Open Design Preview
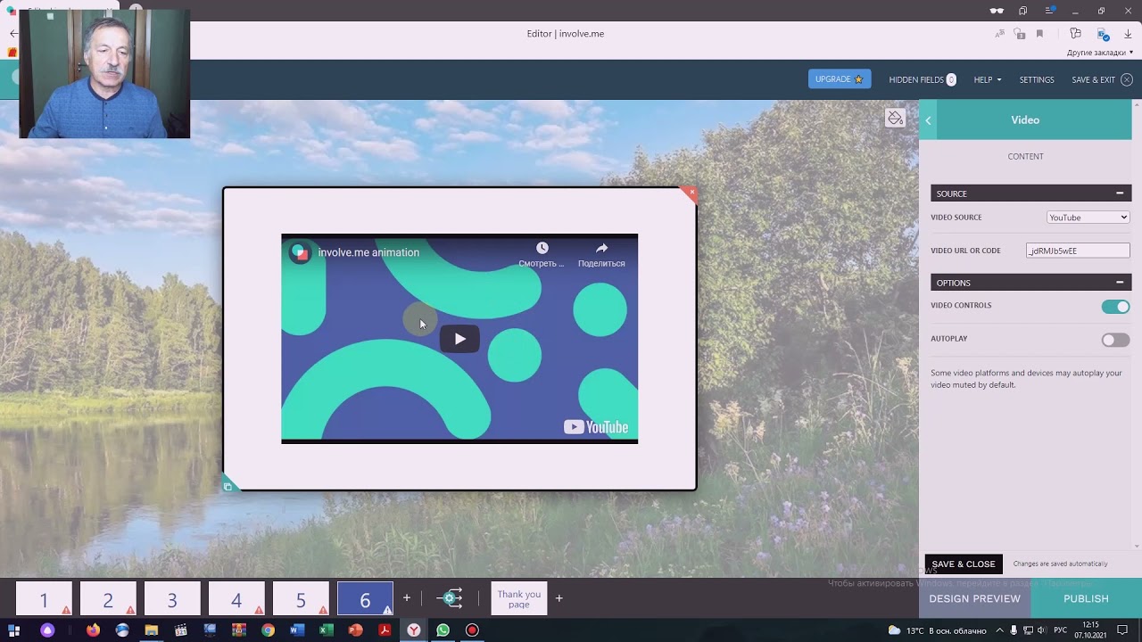The image size is (1142, 642). point(974,599)
